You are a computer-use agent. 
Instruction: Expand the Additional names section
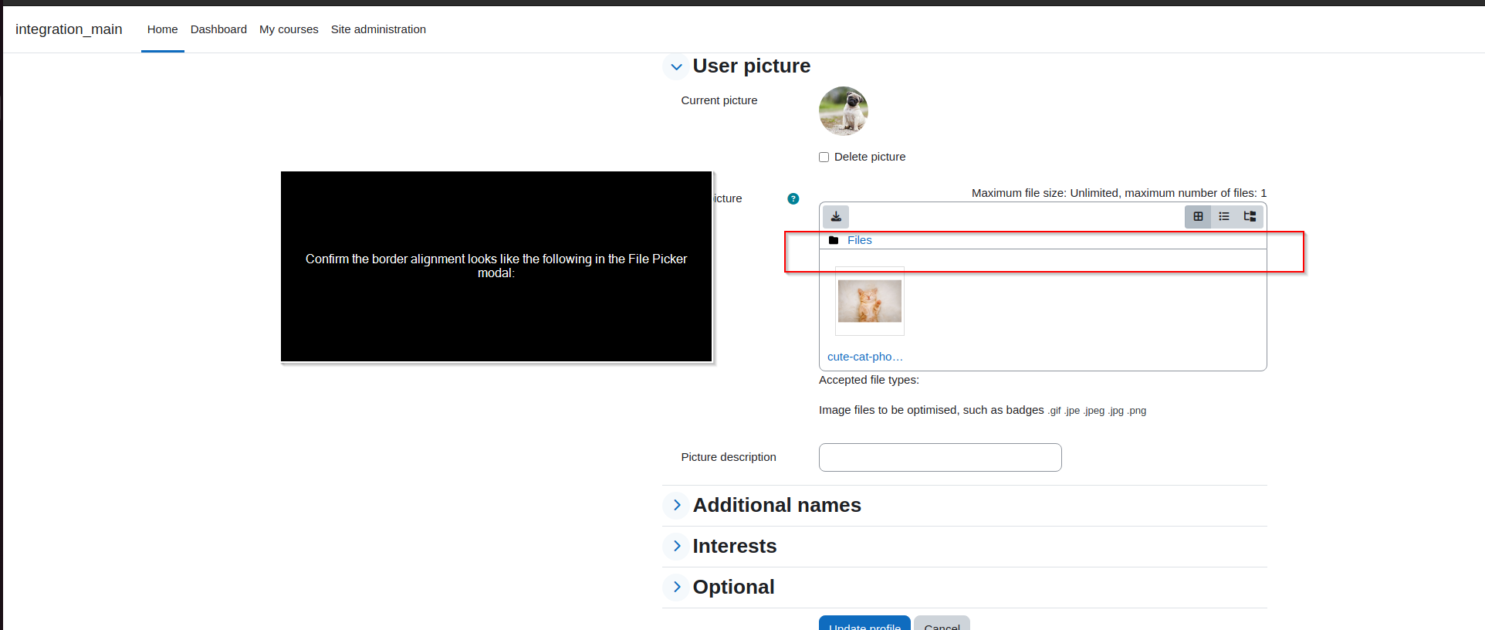[676, 505]
